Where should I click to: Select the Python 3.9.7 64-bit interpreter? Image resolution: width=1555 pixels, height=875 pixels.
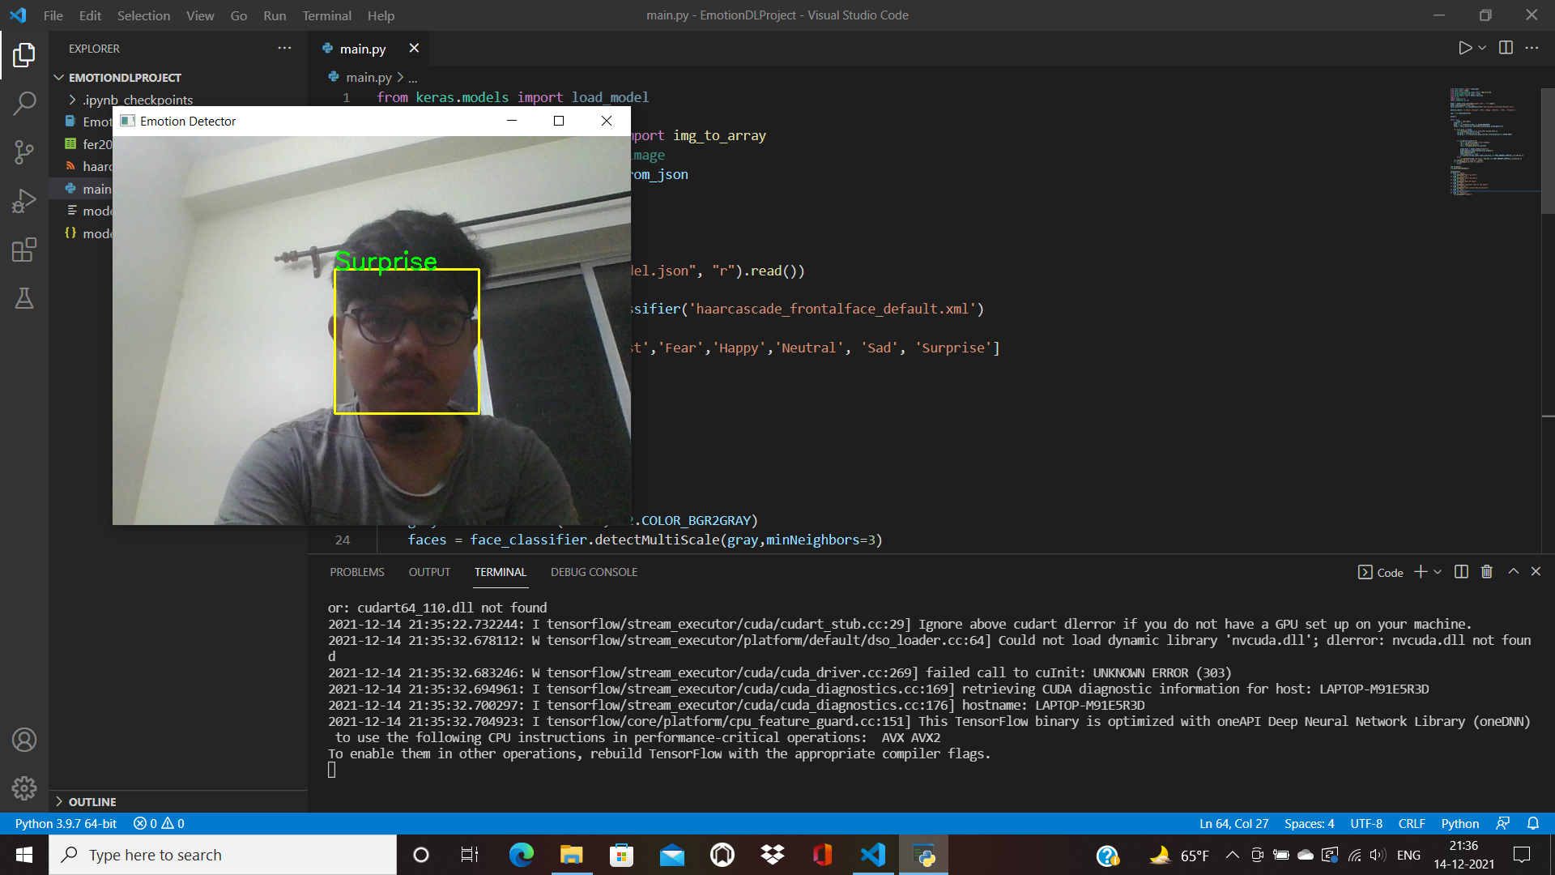[65, 823]
